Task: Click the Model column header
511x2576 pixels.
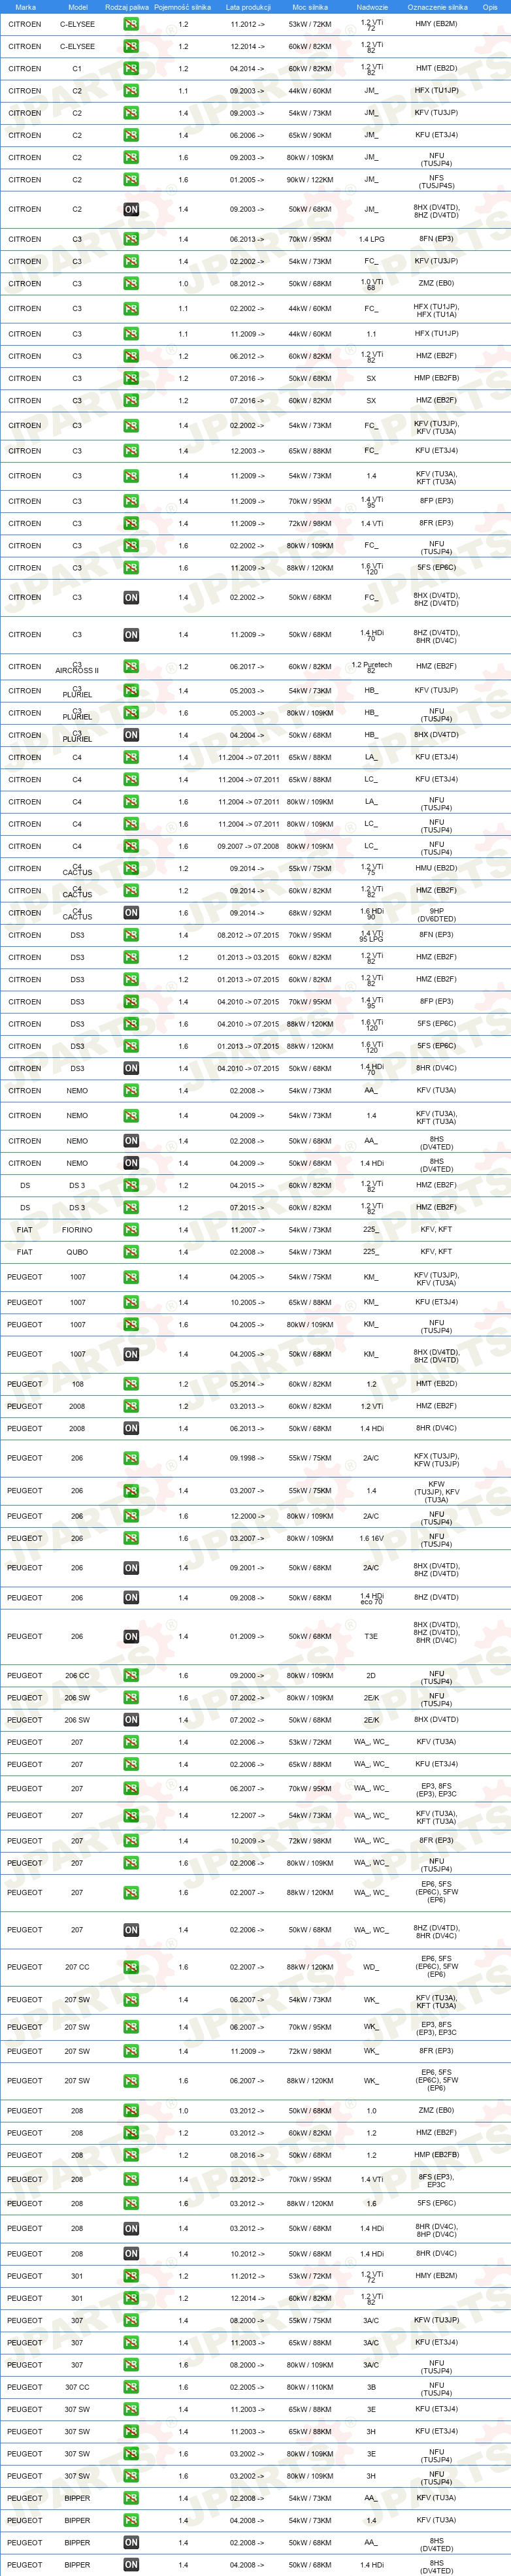Action: (77, 7)
